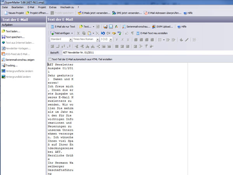Click the font color pen icon
Viewport: 233px width, 175px height.
click(x=187, y=40)
